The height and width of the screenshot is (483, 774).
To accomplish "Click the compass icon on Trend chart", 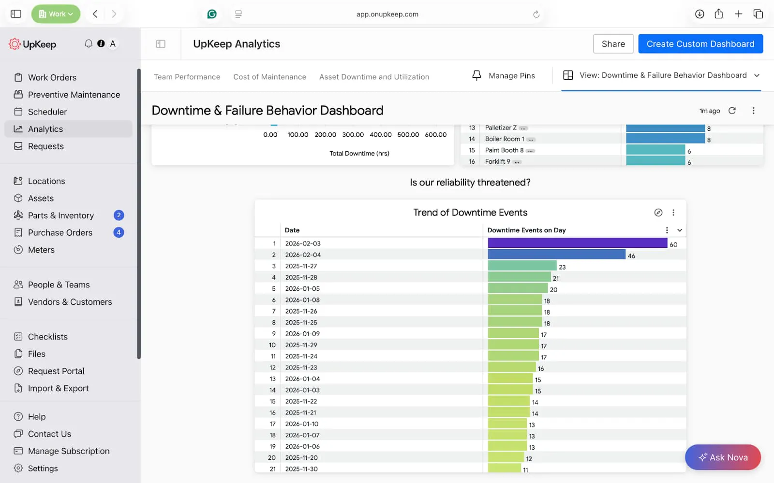I will tap(658, 213).
